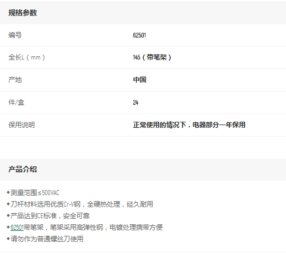286x254 pixels.
Task: Select the 保用说明 row label
Action: pyautogui.click(x=21, y=125)
